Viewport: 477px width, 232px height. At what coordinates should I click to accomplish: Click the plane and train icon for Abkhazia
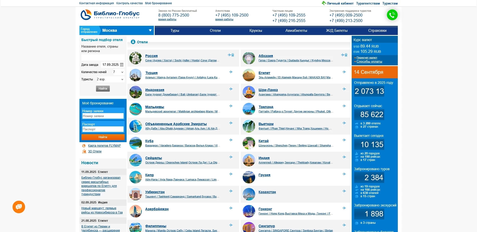pyautogui.click(x=344, y=55)
